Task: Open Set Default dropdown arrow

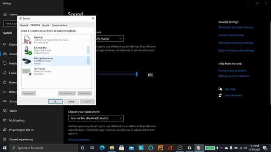Action: pyautogui.click(x=74, y=93)
